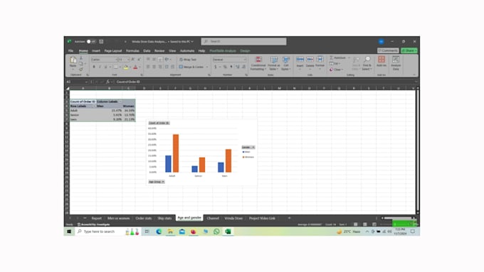Image resolution: width=484 pixels, height=272 pixels.
Task: Toggle the AutoSave switch
Action: click(91, 41)
